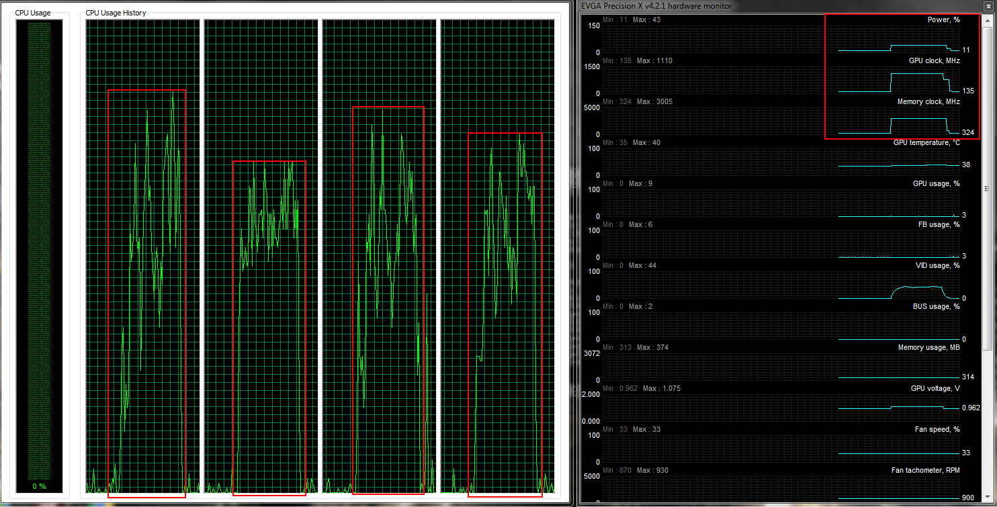Click the FB usage, % graph label
The width and height of the screenshot is (997, 507).
939,224
